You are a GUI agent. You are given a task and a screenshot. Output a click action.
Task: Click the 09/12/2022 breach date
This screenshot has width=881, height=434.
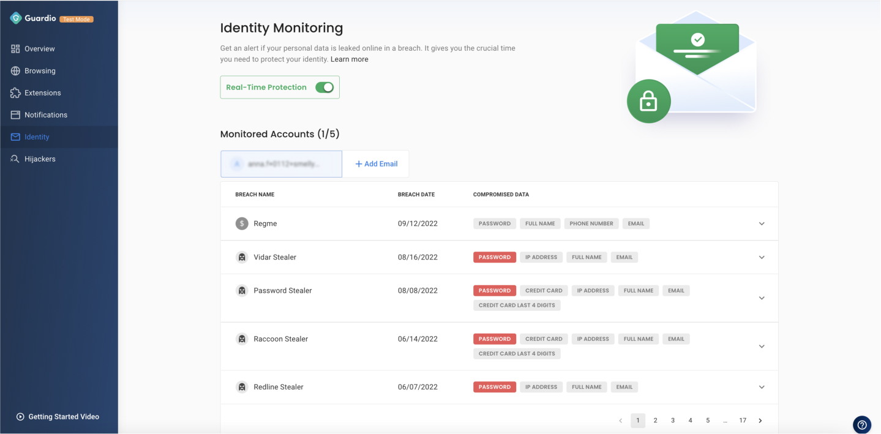[x=418, y=223]
